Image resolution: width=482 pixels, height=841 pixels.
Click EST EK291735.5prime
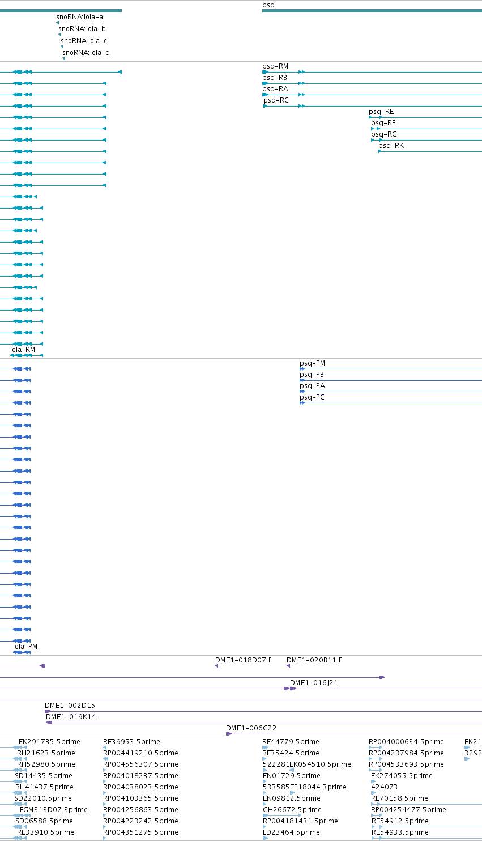click(x=49, y=742)
